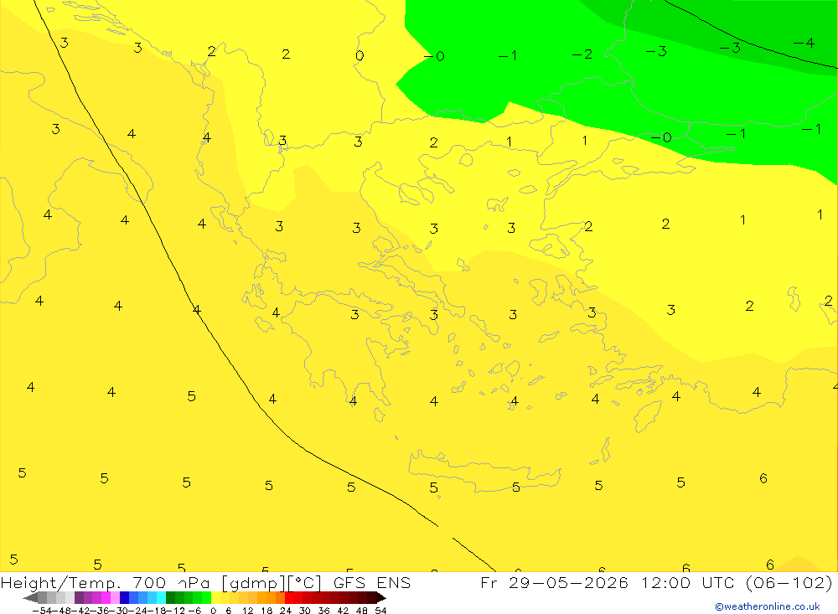Pick the cyan swatch in the color scale
The height and width of the screenshot is (614, 838).
161,598
